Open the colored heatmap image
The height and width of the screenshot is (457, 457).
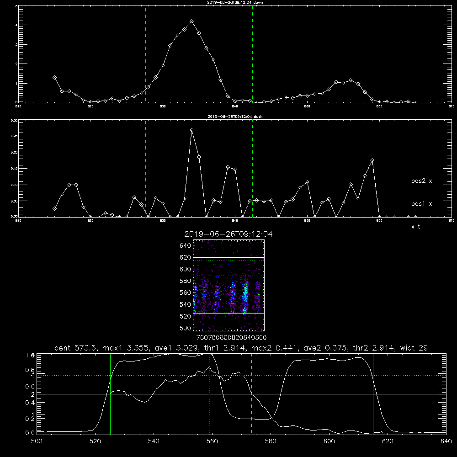pyautogui.click(x=229, y=285)
